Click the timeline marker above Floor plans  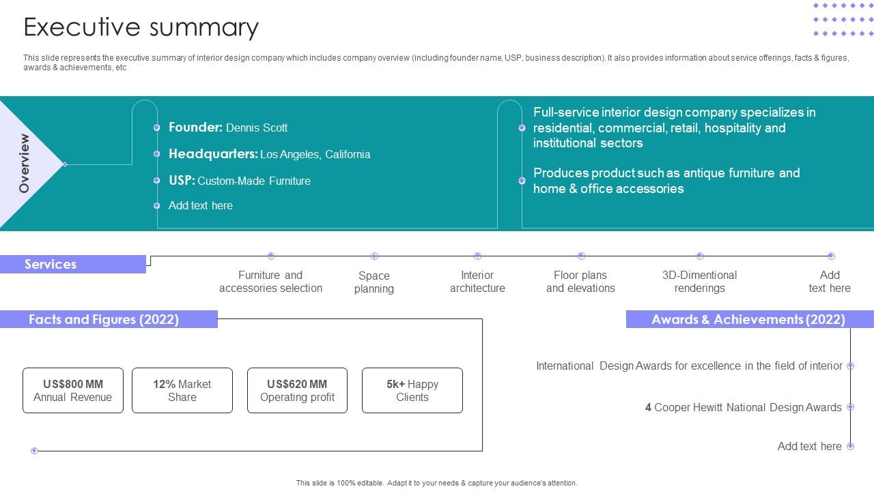pyautogui.click(x=581, y=256)
